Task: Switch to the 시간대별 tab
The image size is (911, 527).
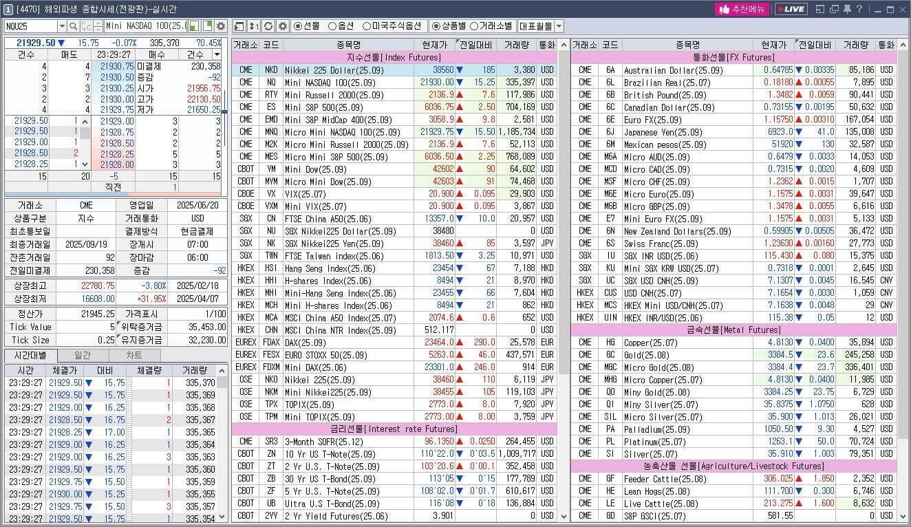Action: coord(30,355)
